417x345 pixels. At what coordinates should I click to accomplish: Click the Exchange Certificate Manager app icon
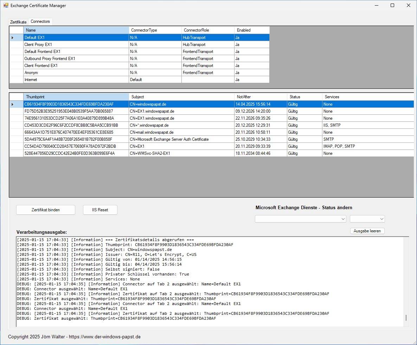pos(6,6)
